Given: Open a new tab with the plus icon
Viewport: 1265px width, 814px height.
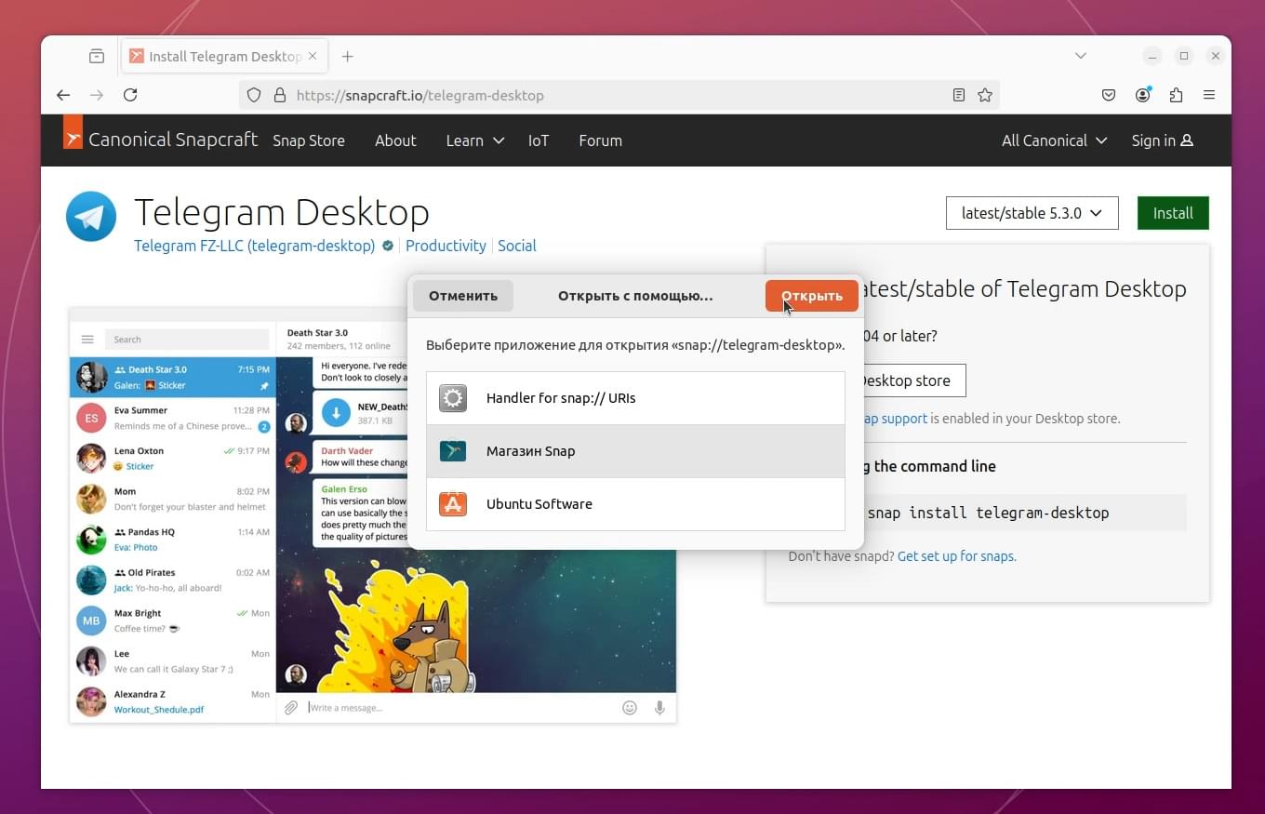Looking at the screenshot, I should tap(347, 56).
